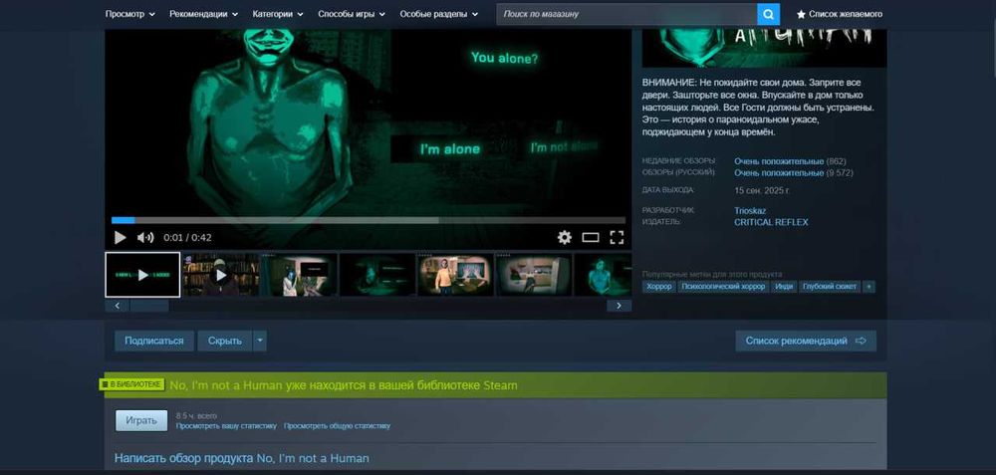Mute the trailer volume
Viewport: 996px width, 475px height.
click(145, 237)
